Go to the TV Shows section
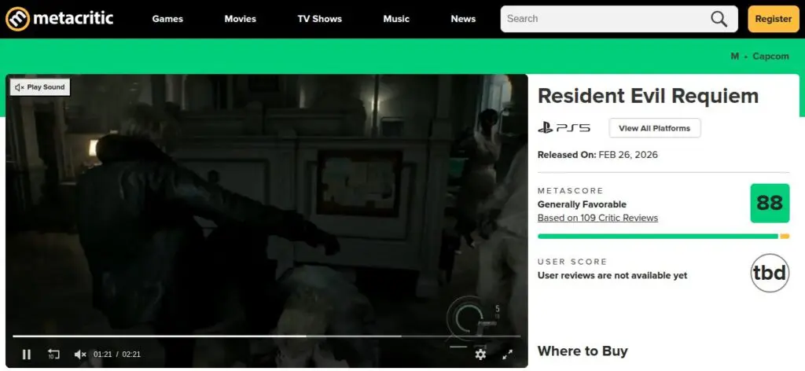This screenshot has width=805, height=371. (x=319, y=19)
